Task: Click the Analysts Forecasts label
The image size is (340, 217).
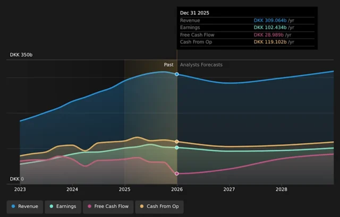Action: click(x=201, y=65)
